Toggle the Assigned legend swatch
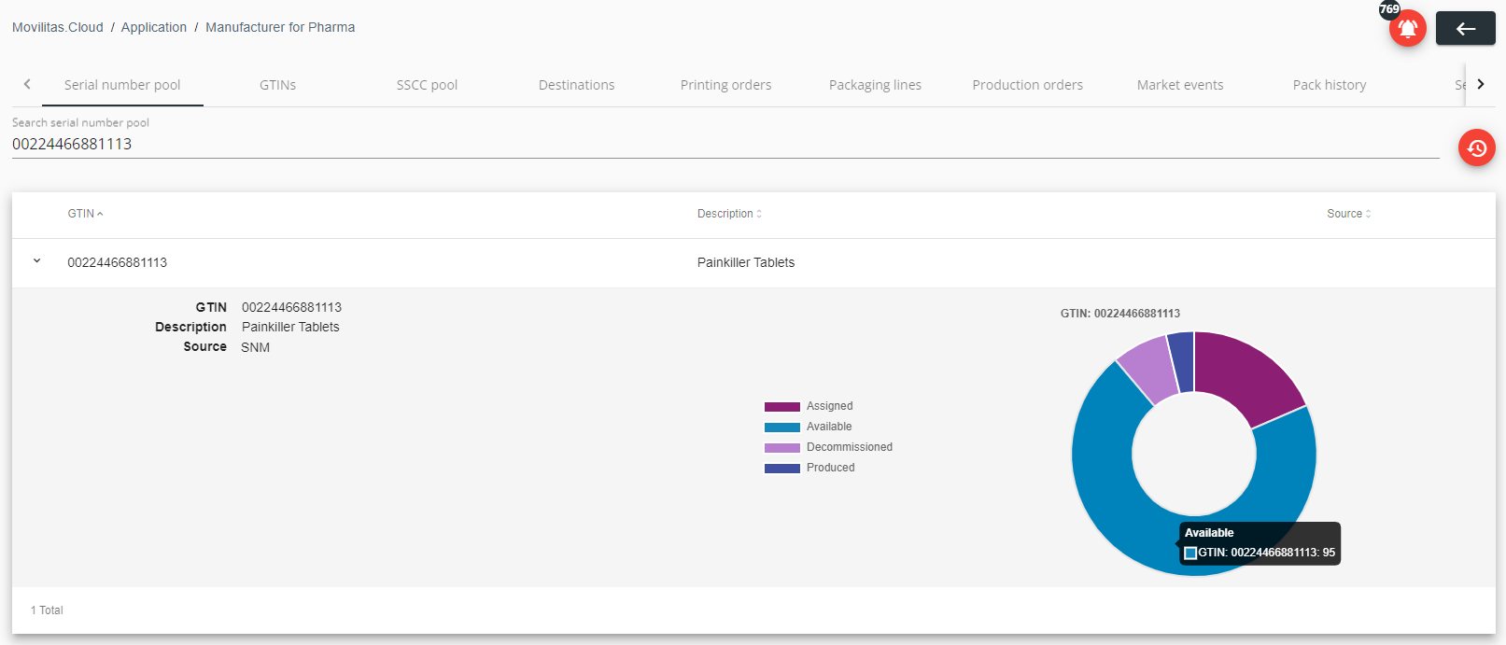Viewport: 1506px width, 645px height. click(x=782, y=407)
